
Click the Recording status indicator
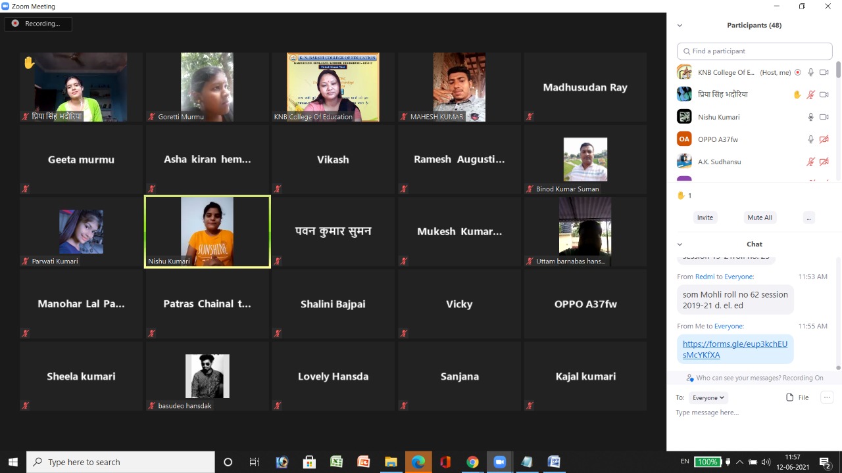[38, 24]
